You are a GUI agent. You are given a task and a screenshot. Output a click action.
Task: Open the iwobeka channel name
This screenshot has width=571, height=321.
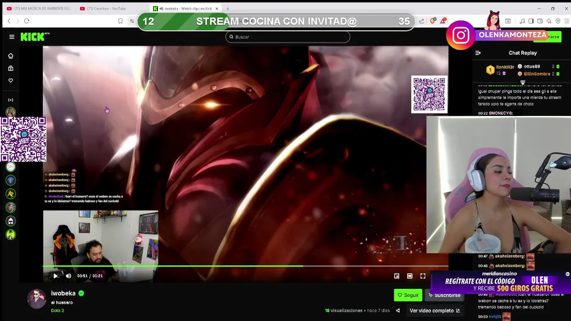(63, 293)
